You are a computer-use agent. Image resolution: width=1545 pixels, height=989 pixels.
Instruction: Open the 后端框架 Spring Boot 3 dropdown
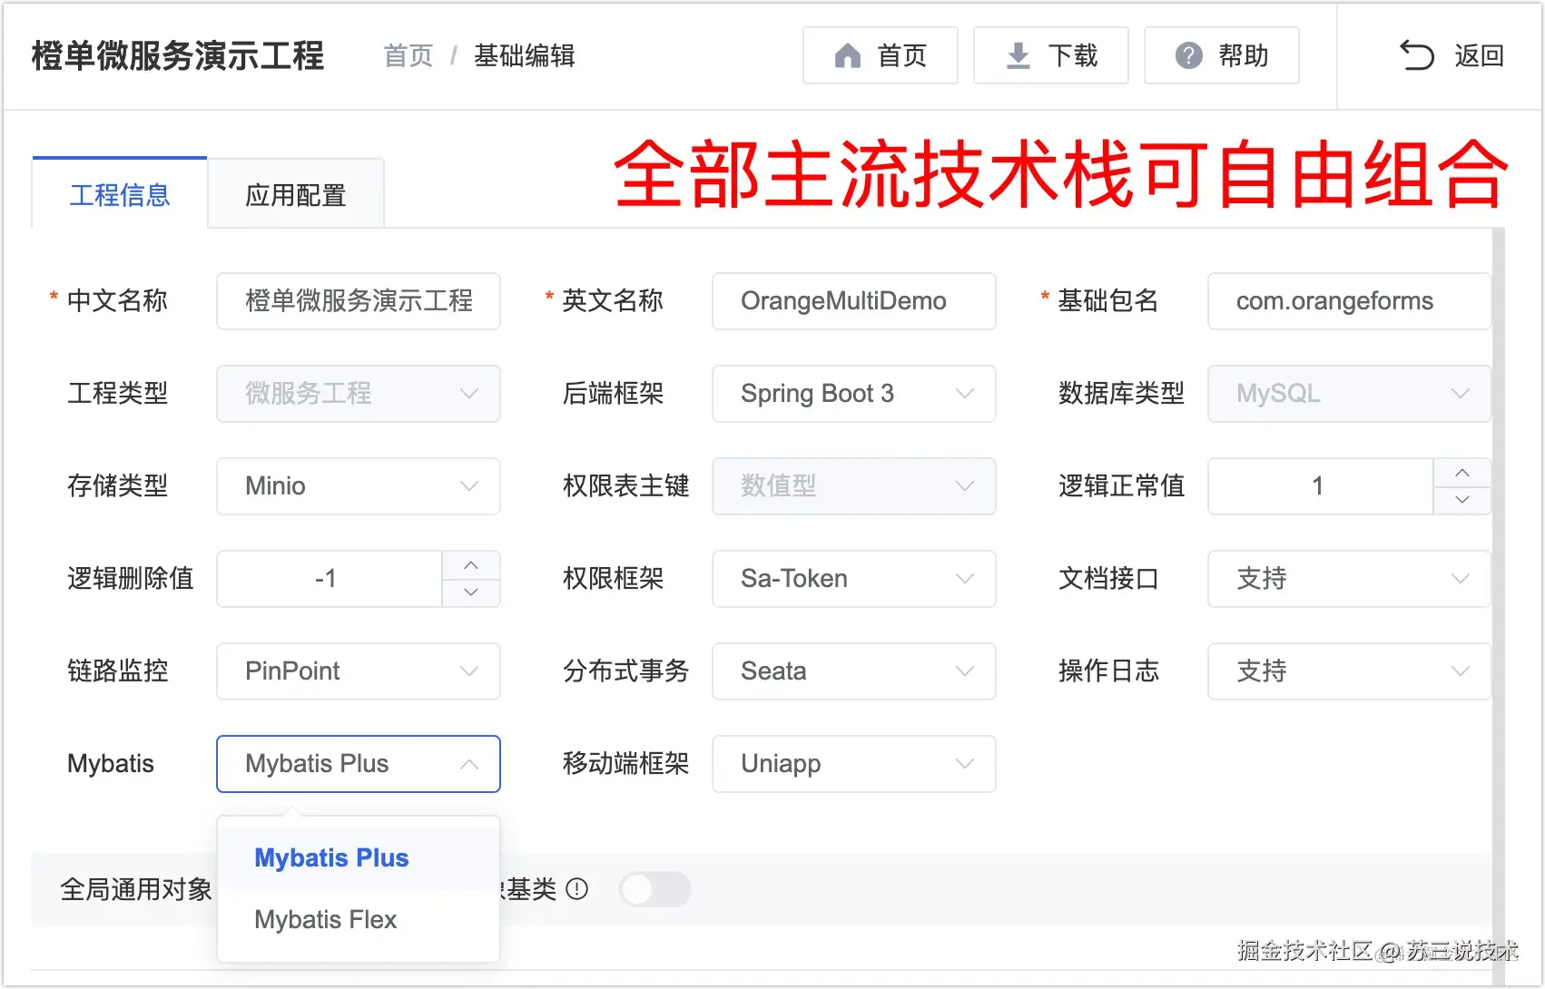tap(853, 394)
